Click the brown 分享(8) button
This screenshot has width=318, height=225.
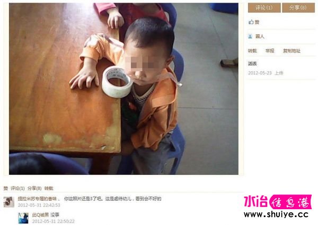[298, 8]
